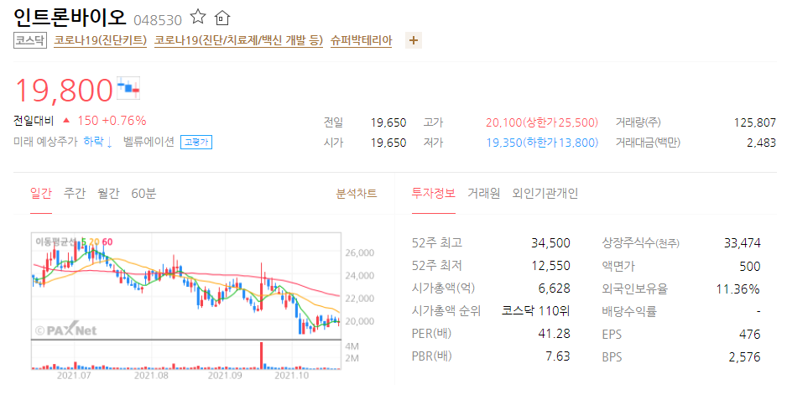Click the 코스닥 market badge

(x=29, y=40)
